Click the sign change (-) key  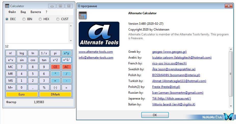tap(55, 87)
